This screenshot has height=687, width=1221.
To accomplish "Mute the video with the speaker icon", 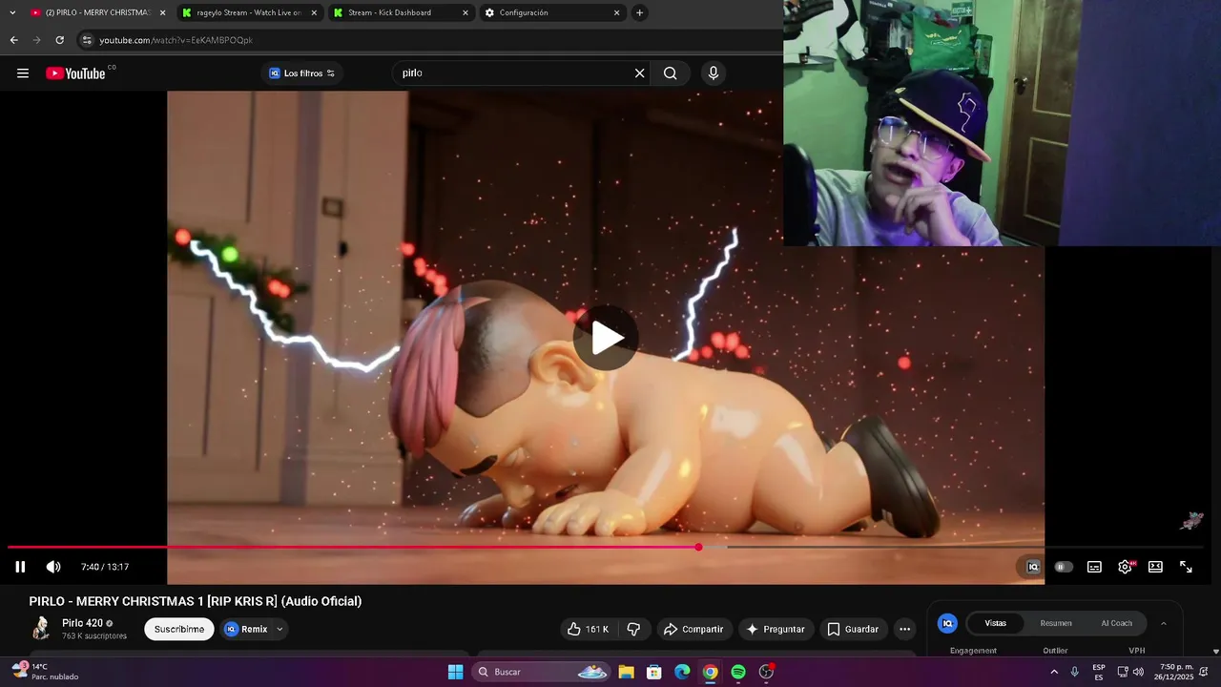I will click(53, 567).
